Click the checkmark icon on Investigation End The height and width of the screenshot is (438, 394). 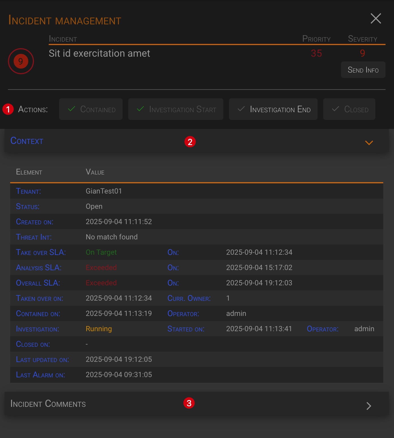pos(241,109)
